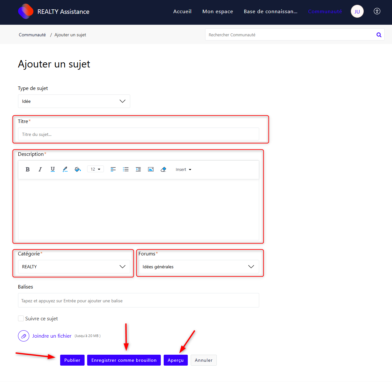Open the accessibility options icon
Image resolution: width=392 pixels, height=382 pixels.
(377, 11)
